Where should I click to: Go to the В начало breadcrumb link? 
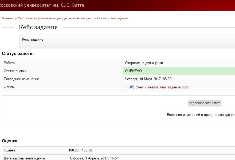pyautogui.click(x=8, y=18)
